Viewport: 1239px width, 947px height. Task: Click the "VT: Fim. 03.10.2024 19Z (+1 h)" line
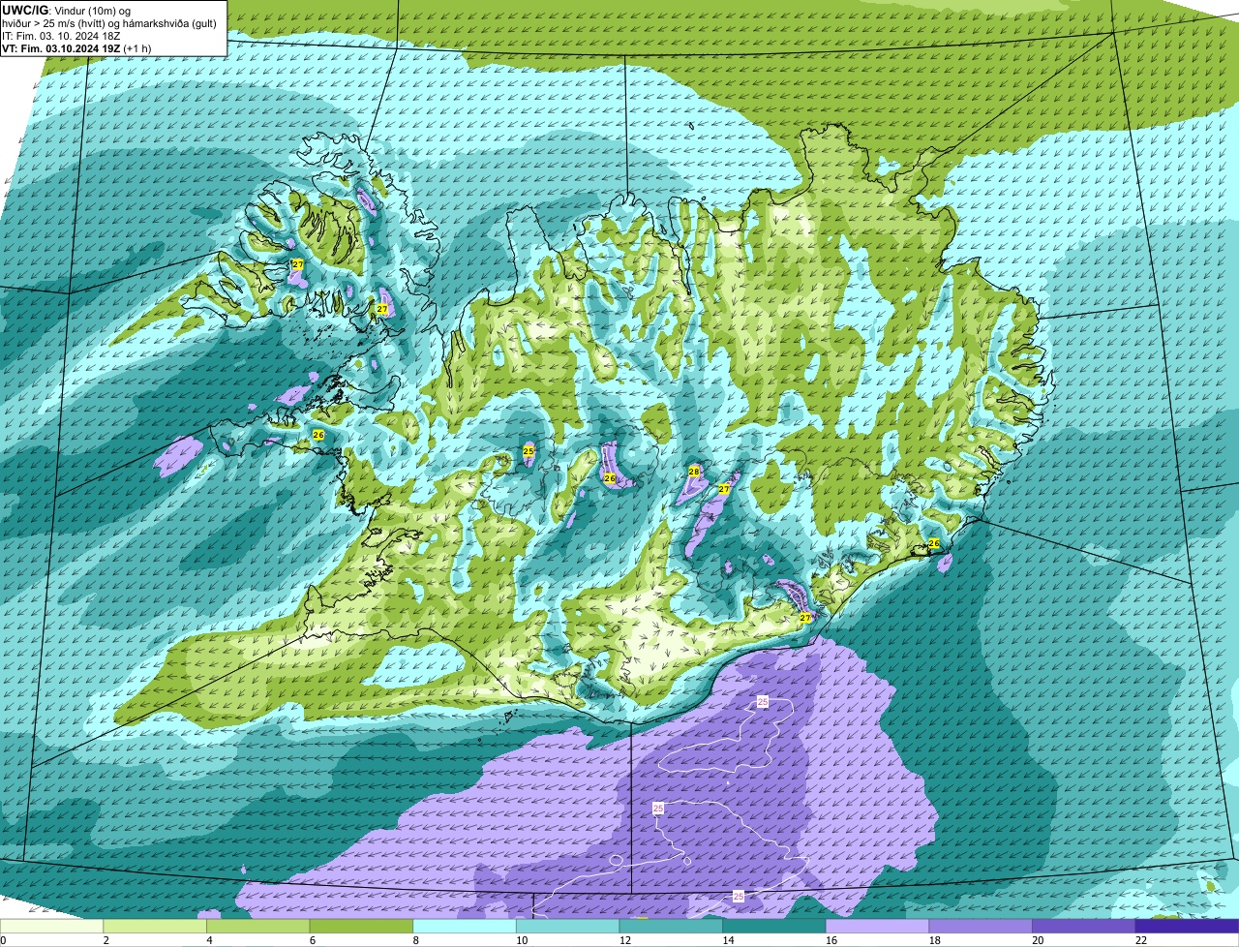(x=76, y=48)
